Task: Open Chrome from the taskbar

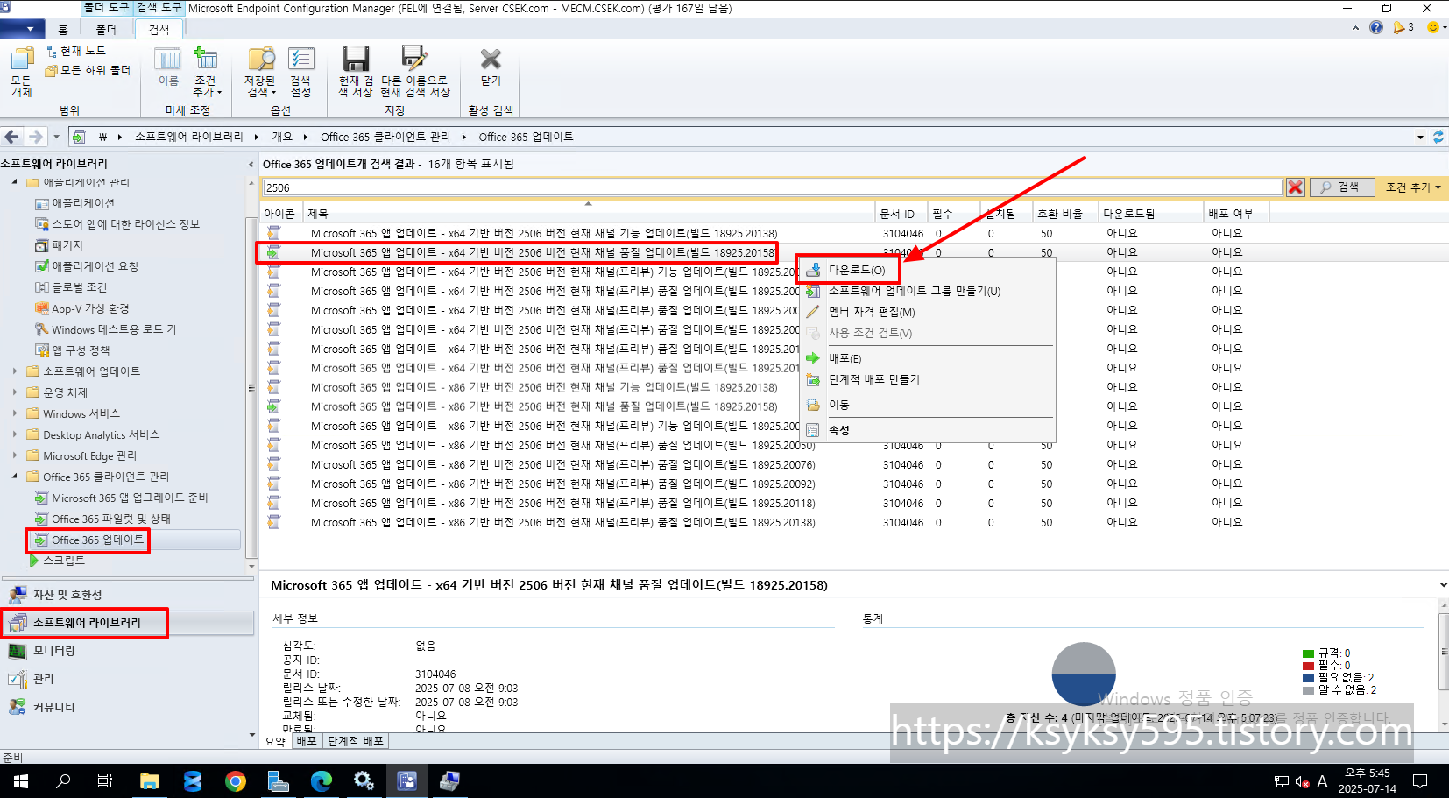Action: (235, 781)
